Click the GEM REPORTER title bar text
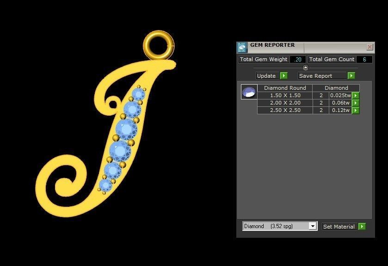 pos(272,45)
